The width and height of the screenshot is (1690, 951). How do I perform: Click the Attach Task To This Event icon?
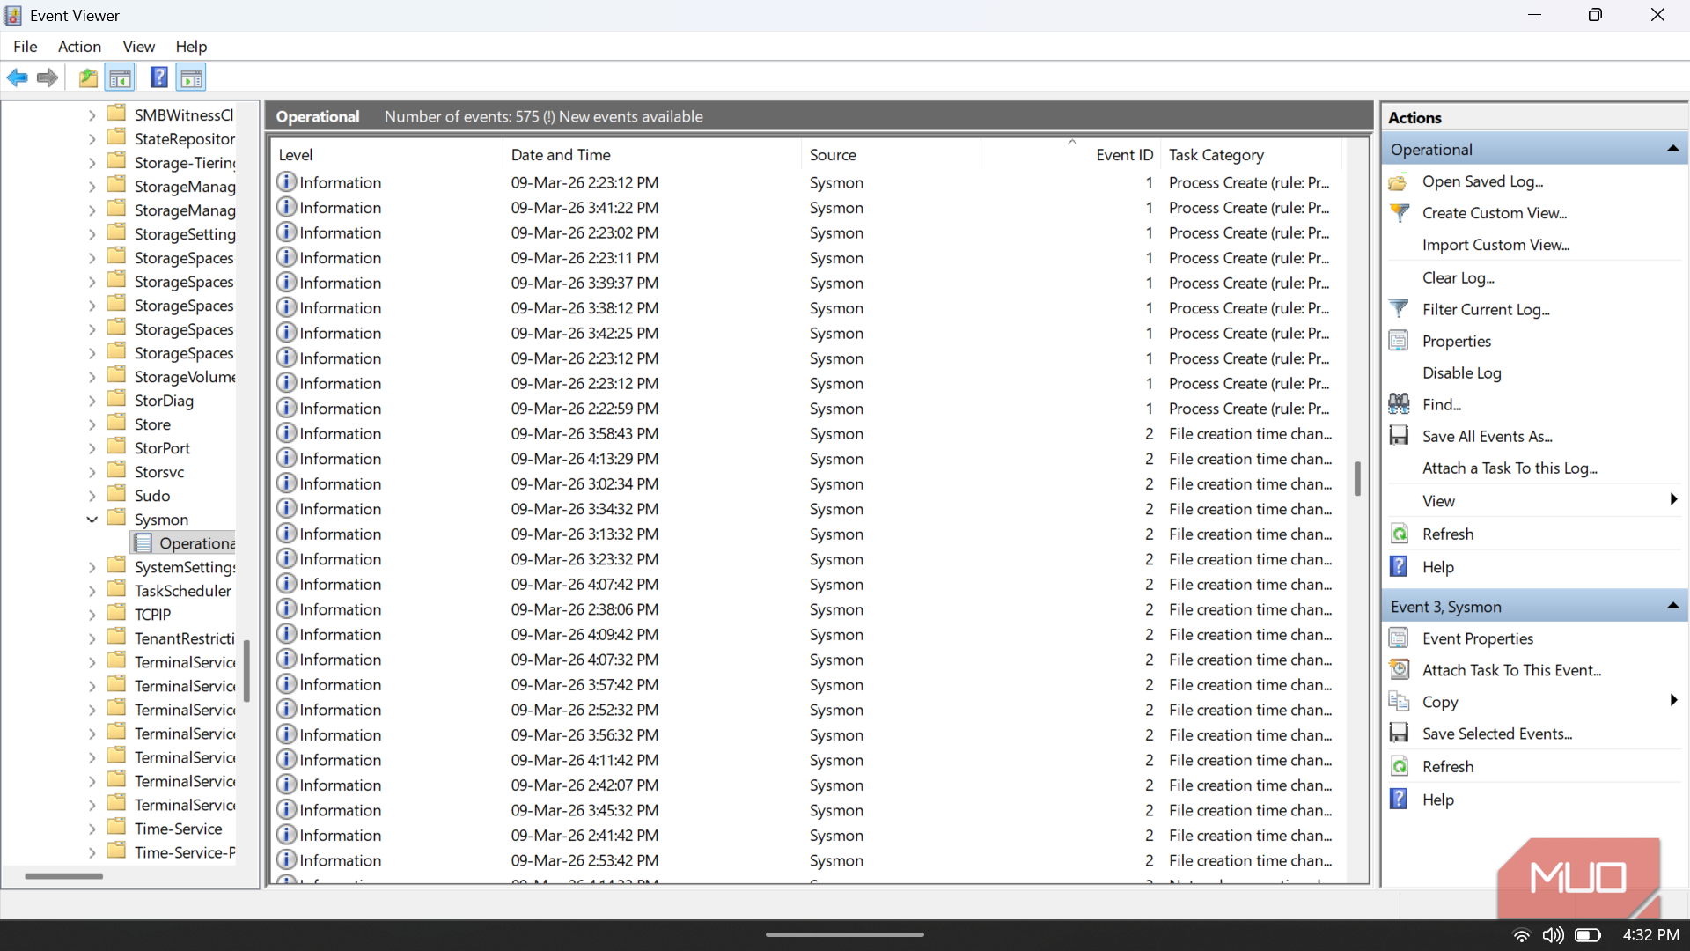tap(1399, 671)
